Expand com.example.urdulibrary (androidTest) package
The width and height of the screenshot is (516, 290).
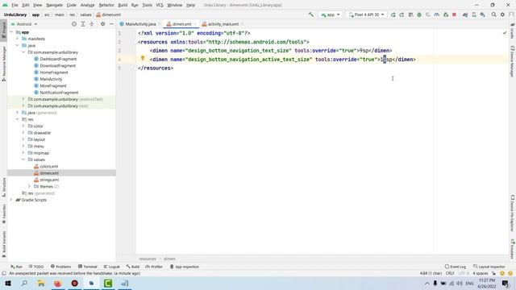point(23,99)
